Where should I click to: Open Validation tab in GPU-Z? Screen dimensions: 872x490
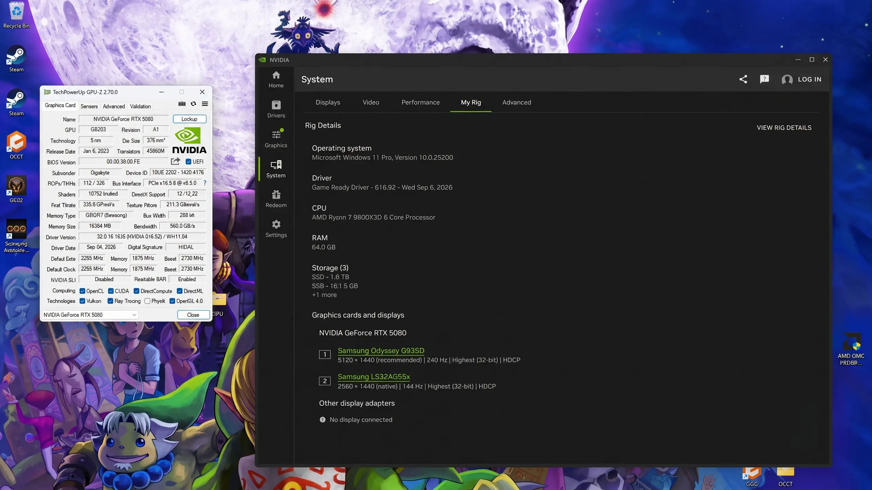[x=140, y=106]
